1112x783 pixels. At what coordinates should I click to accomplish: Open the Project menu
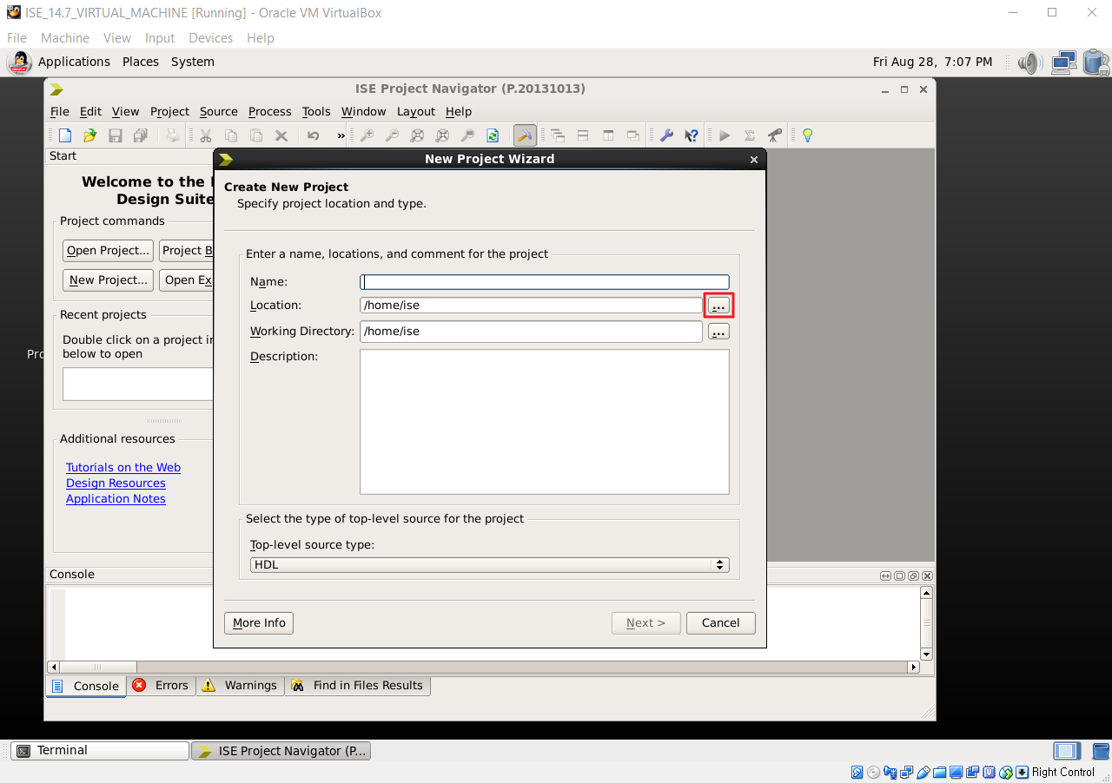tap(169, 111)
